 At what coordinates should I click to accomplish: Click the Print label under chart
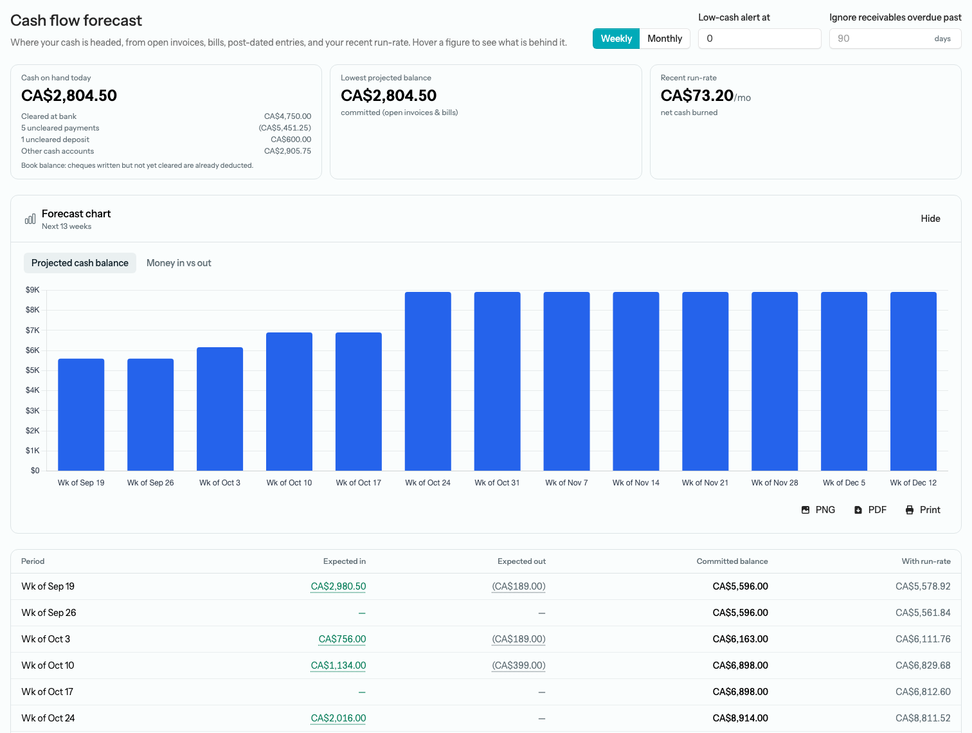pos(930,510)
